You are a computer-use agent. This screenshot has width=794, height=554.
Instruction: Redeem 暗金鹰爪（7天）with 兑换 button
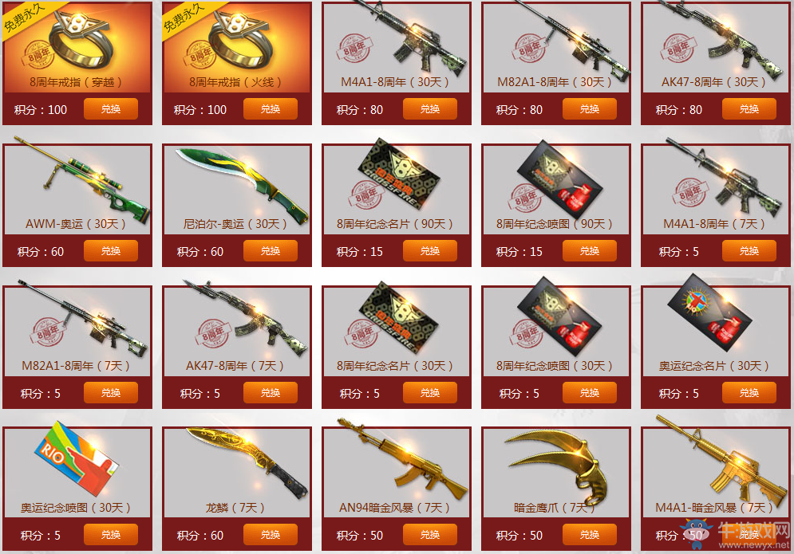click(590, 535)
